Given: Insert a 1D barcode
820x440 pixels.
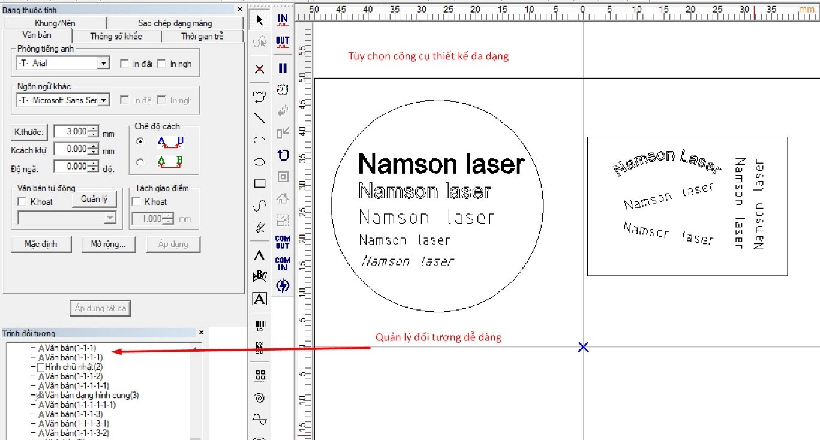Looking at the screenshot, I should 259,326.
